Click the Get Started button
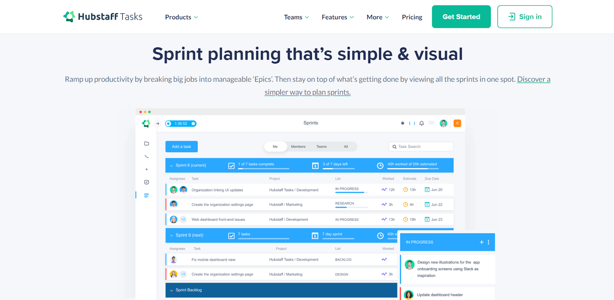The height and width of the screenshot is (300, 614). pos(461,16)
